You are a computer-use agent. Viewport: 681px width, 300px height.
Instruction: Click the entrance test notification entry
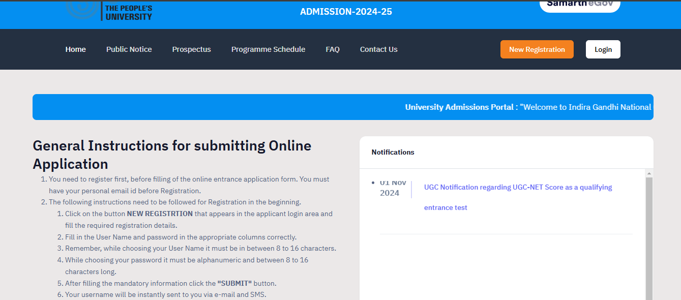tap(445, 207)
